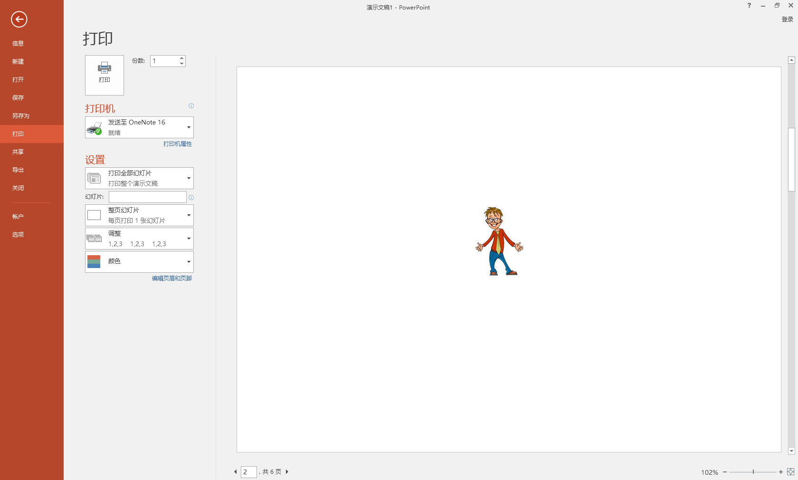Open the help question mark icon
Image resolution: width=798 pixels, height=480 pixels.
coord(749,6)
